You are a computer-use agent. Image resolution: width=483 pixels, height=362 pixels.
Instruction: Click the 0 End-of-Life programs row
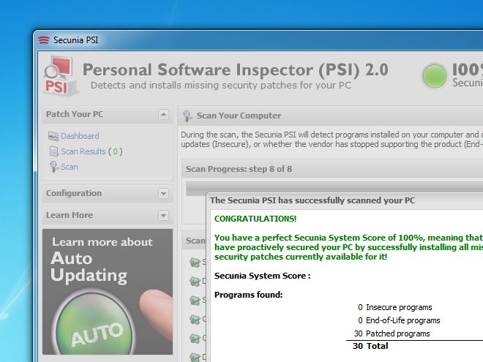click(x=399, y=320)
